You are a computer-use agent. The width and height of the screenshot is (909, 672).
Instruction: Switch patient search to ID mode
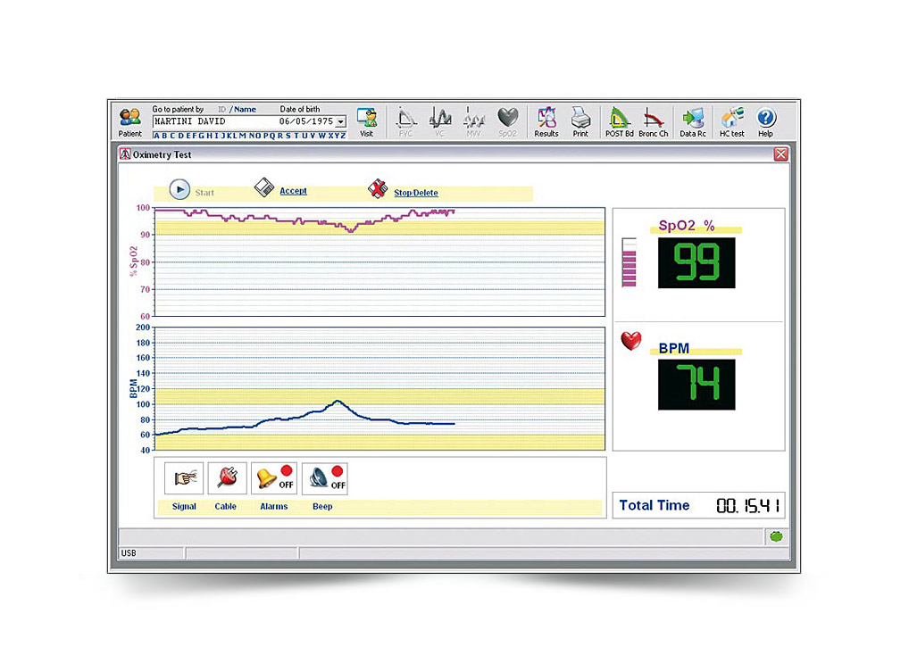(221, 109)
